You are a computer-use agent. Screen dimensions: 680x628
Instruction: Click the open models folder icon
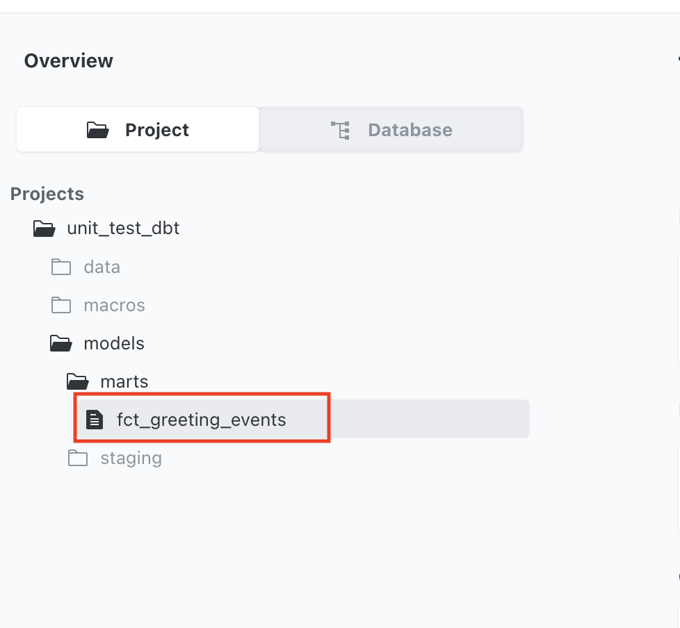click(x=61, y=343)
